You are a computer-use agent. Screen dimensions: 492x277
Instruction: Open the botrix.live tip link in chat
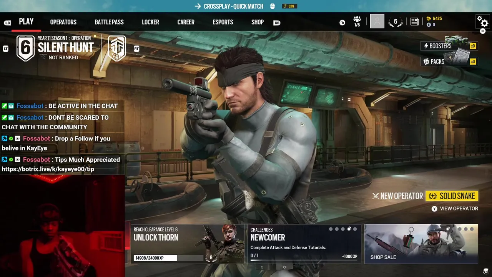click(x=48, y=169)
